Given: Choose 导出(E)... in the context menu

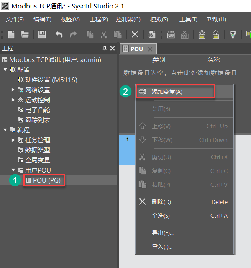Looking at the screenshot, I should 184,233.
